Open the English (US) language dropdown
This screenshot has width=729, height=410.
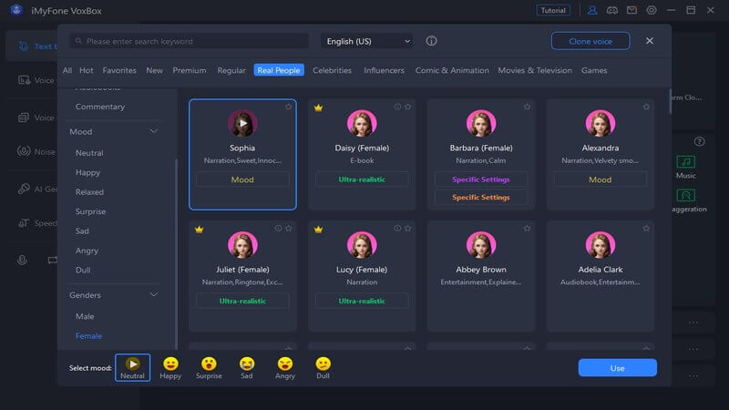coord(366,41)
